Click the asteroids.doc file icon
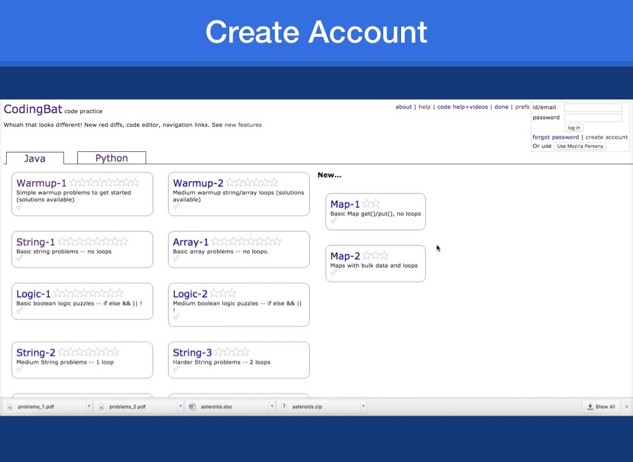Viewport: 633px width, 462px height. 192,407
